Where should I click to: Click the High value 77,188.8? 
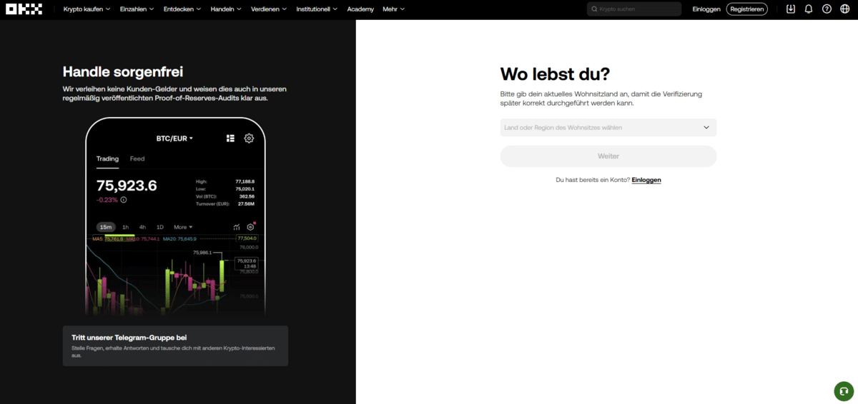pyautogui.click(x=245, y=181)
